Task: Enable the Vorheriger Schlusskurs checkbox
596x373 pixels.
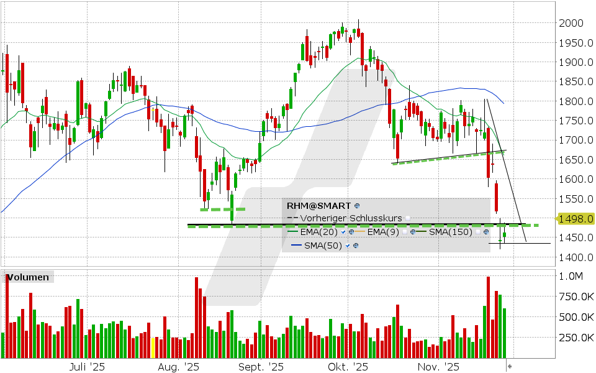Action: click(x=409, y=218)
